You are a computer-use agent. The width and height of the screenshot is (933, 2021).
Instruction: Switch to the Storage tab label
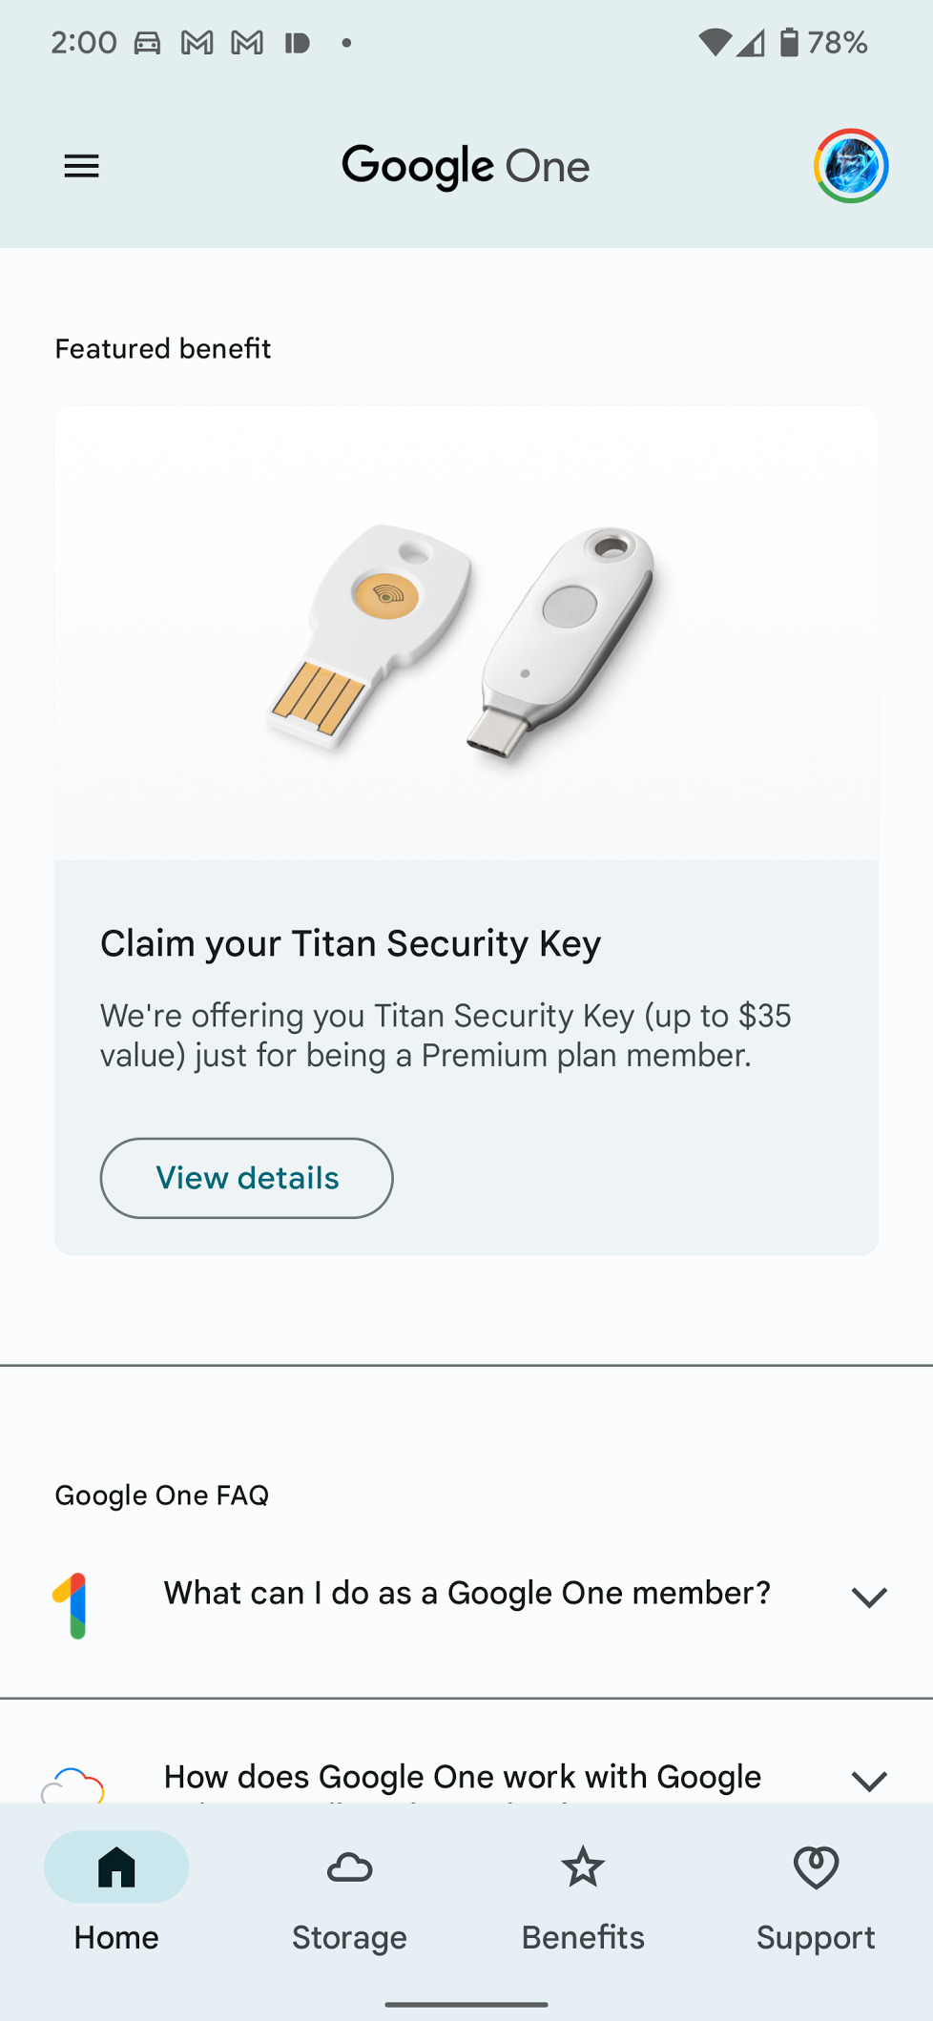tap(349, 1937)
